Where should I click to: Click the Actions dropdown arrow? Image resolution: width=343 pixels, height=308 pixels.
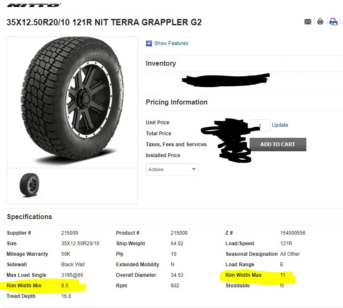tap(194, 169)
